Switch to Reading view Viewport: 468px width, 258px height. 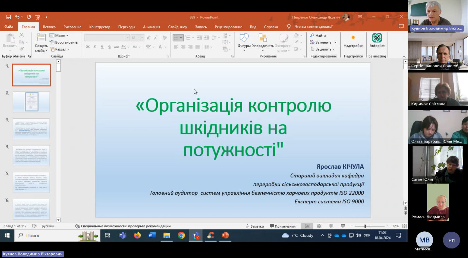pos(331,226)
